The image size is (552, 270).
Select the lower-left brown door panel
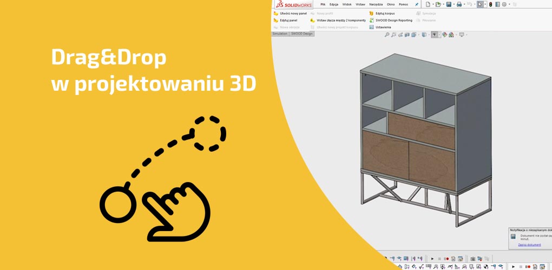pos(385,154)
